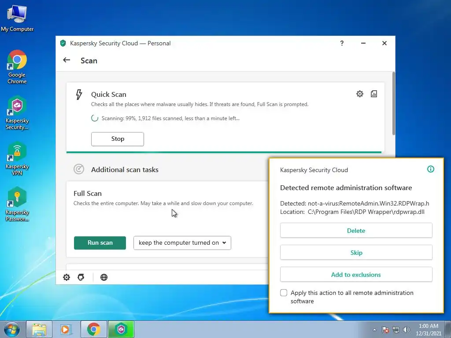Open the media player taskbar icon
The height and width of the screenshot is (338, 451).
[x=66, y=329]
